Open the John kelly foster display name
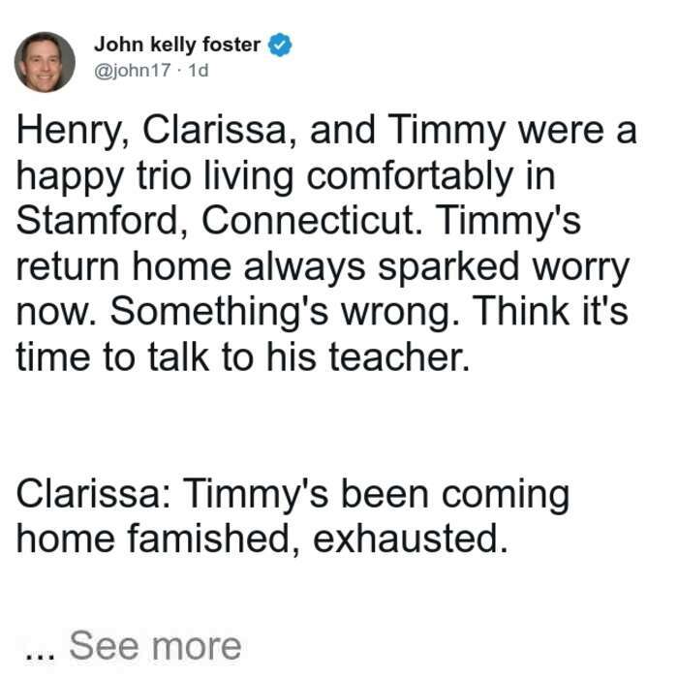678x678 pixels. pyautogui.click(x=177, y=45)
